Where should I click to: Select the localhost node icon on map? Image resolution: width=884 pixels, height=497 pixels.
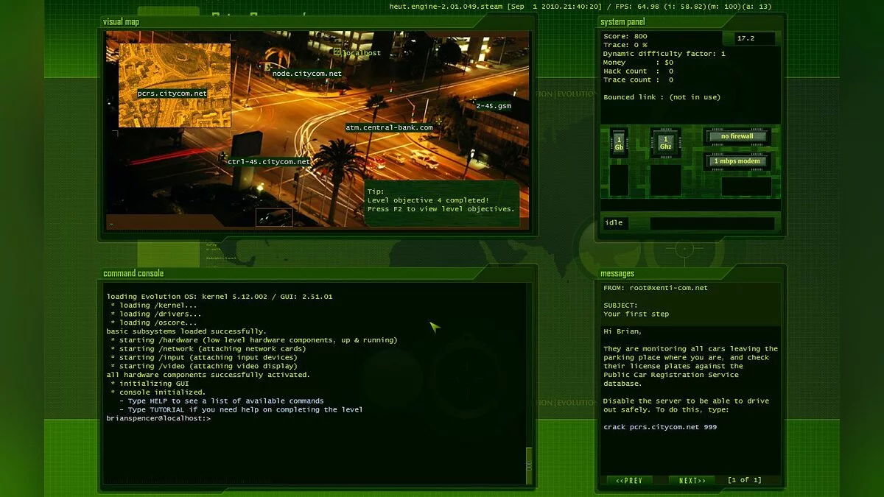coord(337,52)
